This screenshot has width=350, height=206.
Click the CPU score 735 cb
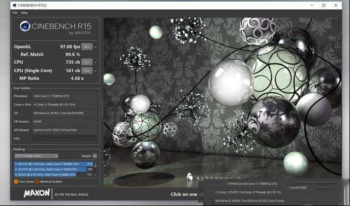73,62
